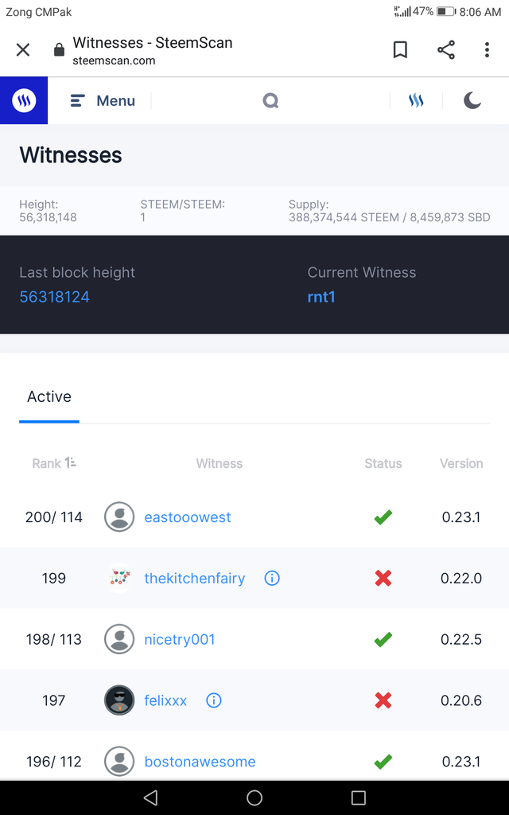
Task: Tap the site lock security icon
Action: point(59,50)
